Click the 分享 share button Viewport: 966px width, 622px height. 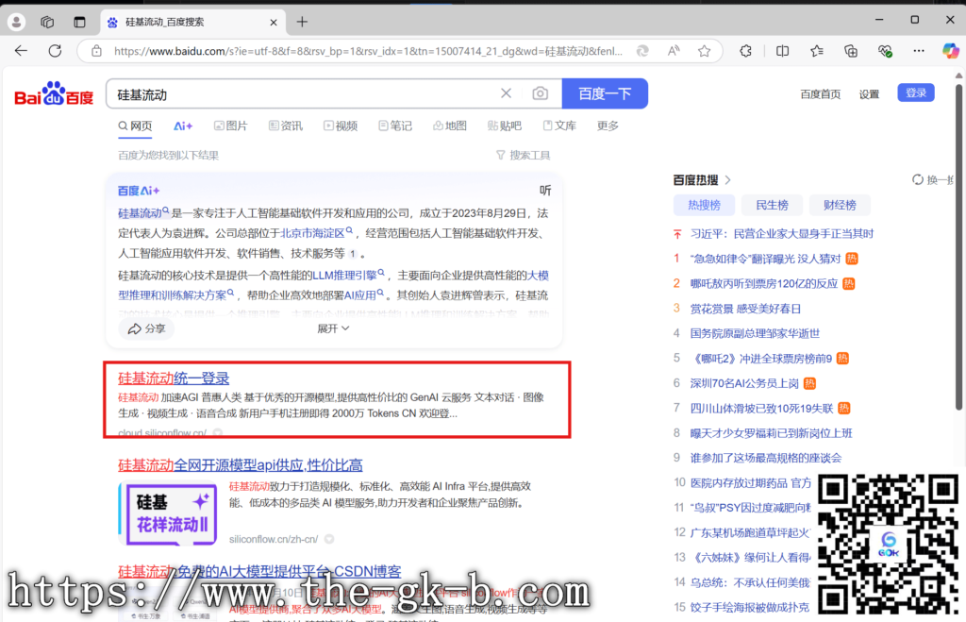146,328
